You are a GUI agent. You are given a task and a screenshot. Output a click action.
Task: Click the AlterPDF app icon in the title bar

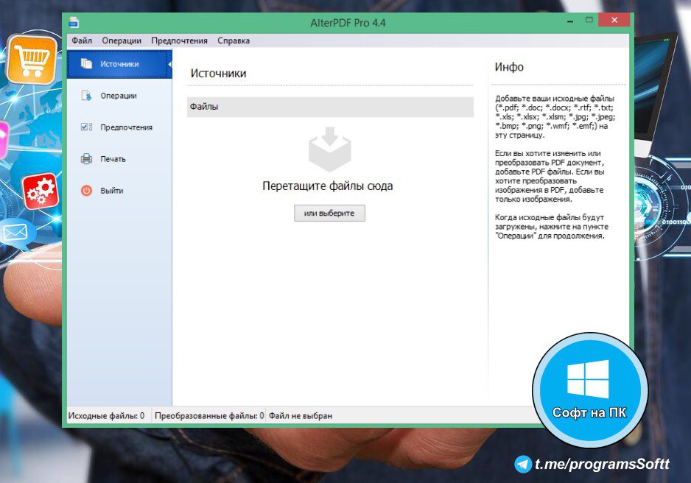point(74,22)
